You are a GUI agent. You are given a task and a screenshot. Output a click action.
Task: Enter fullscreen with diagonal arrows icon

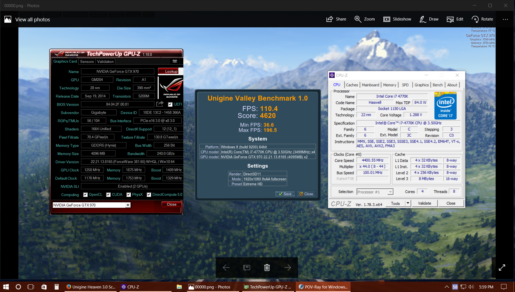point(502,267)
